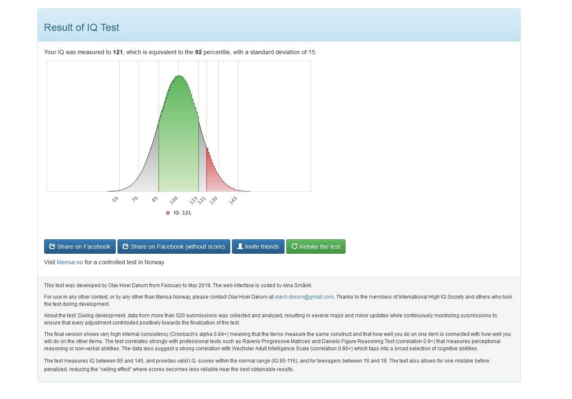Open the Mensa.no link

70,262
